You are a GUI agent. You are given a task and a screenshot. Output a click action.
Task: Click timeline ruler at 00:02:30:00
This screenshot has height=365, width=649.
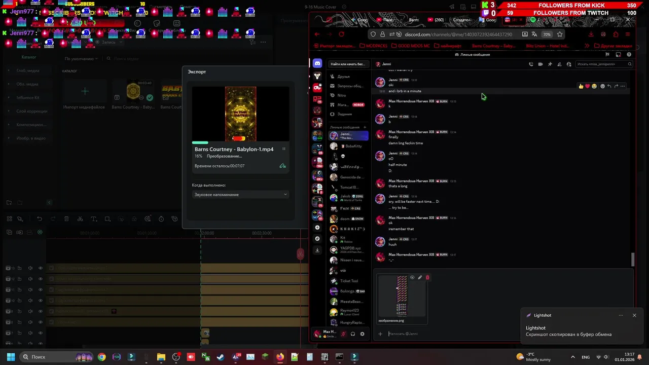(262, 233)
